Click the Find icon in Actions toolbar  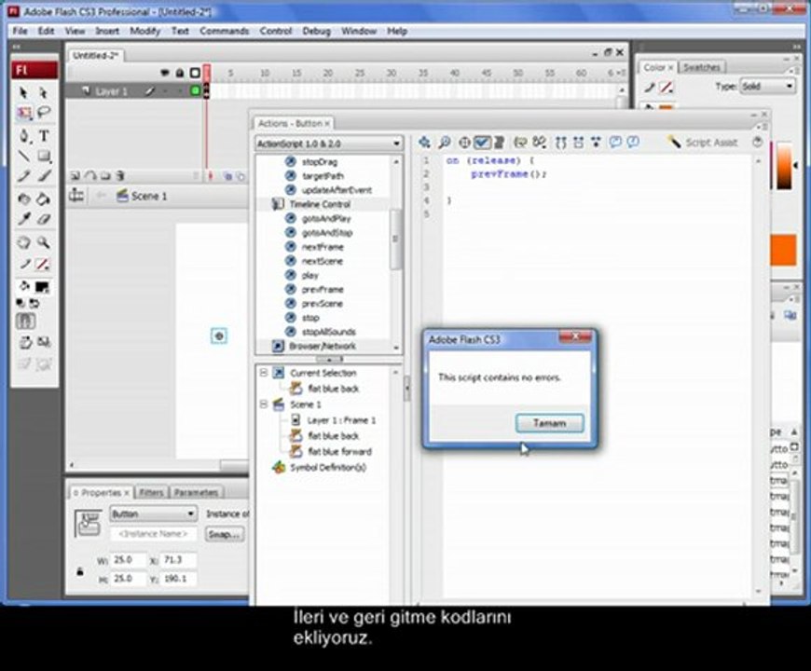445,143
